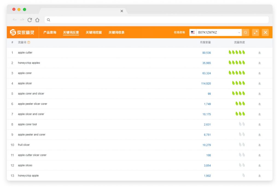Open the 产品查询 tab
This screenshot has width=280, height=187.
coord(50,32)
